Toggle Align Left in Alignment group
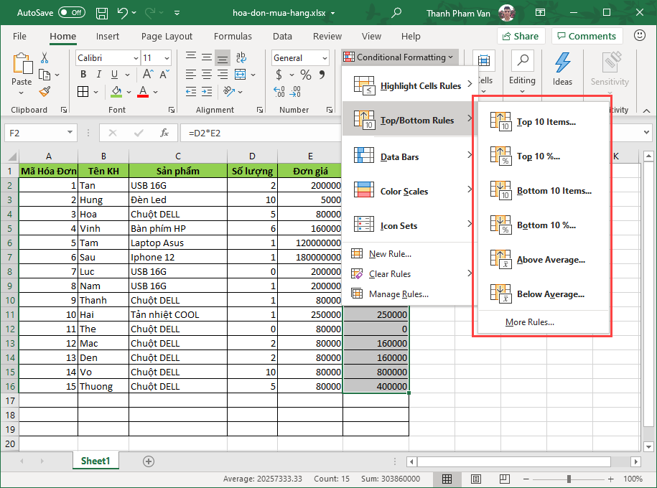Image resolution: width=657 pixels, height=488 pixels. click(x=191, y=75)
